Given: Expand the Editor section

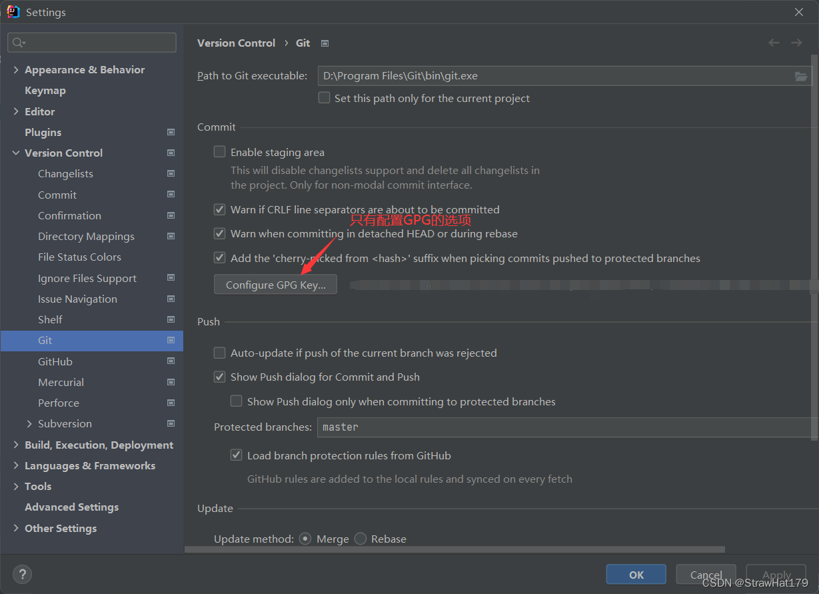Looking at the screenshot, I should [16, 111].
